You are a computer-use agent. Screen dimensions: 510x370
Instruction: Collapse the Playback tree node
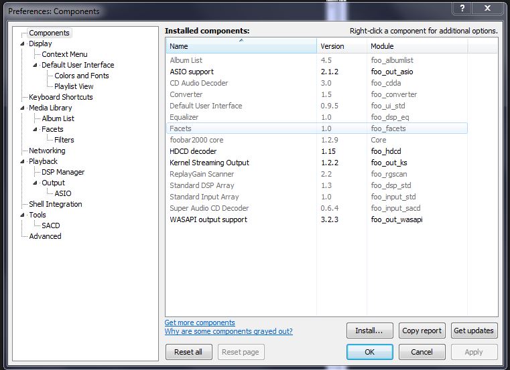pos(22,161)
